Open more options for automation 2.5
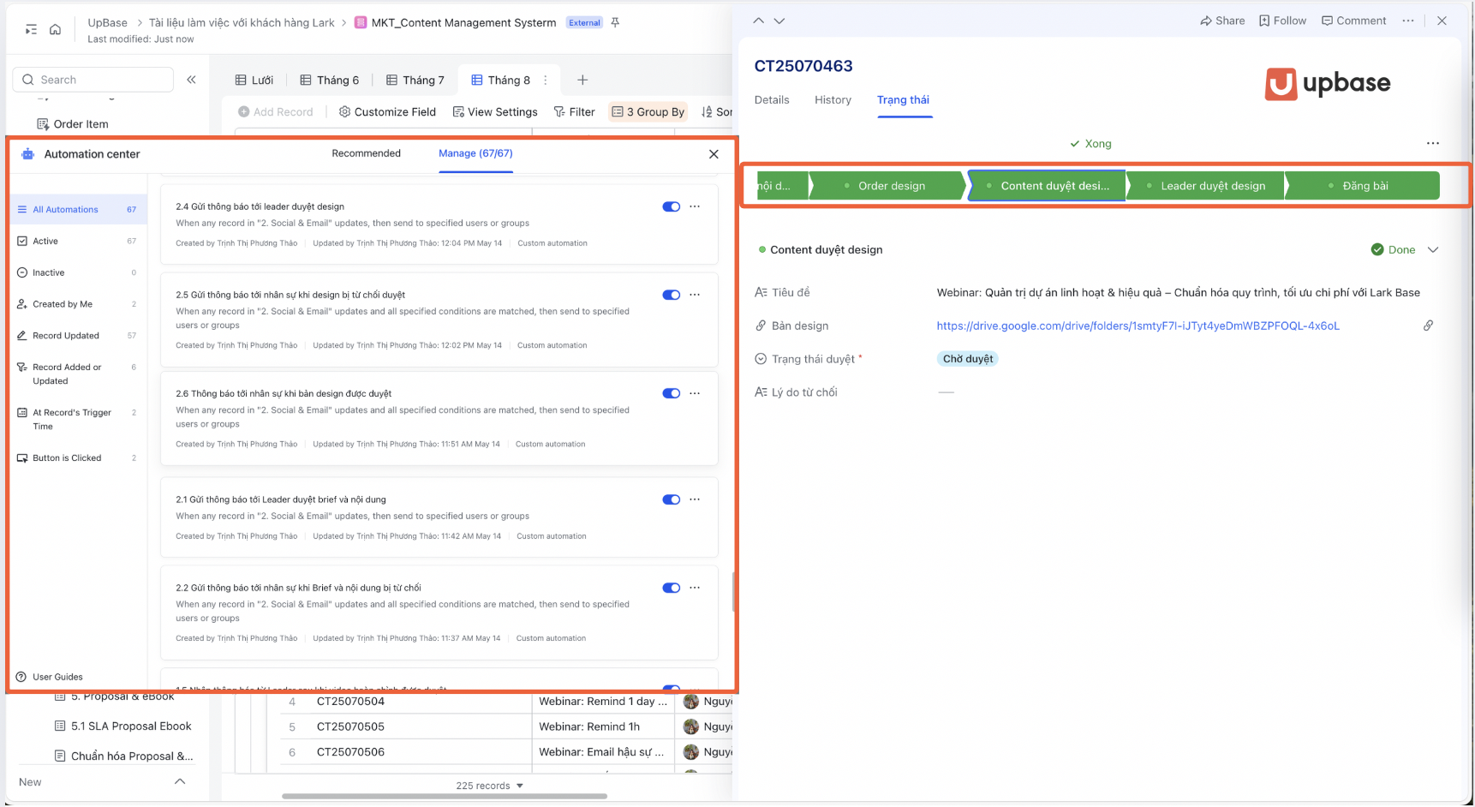 [x=695, y=295]
